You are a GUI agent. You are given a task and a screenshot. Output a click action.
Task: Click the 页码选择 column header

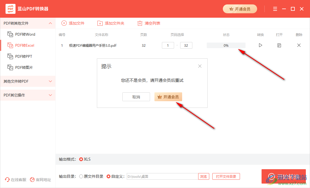click(177, 35)
